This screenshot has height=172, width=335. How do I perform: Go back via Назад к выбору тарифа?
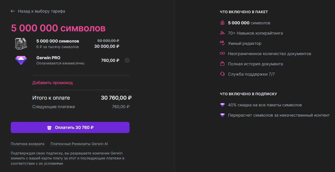click(42, 11)
